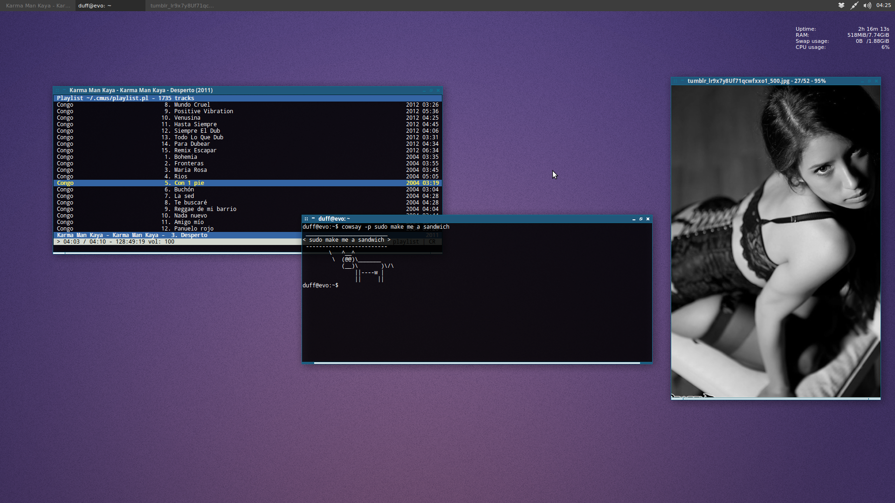The width and height of the screenshot is (895, 503).
Task: Click the 04:25 panel clock
Action: click(883, 6)
